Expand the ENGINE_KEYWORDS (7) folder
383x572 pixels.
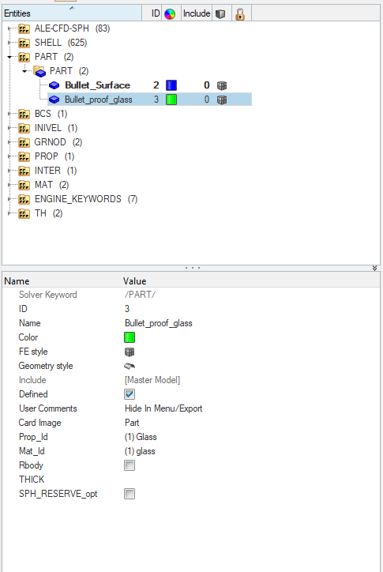pos(9,199)
